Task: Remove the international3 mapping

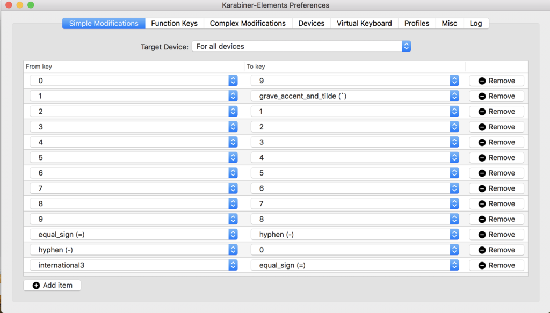Action: (x=497, y=265)
